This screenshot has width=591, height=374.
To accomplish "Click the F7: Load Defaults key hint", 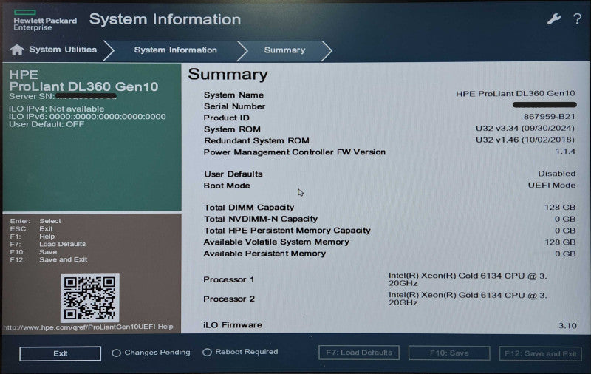I will pyautogui.click(x=48, y=244).
